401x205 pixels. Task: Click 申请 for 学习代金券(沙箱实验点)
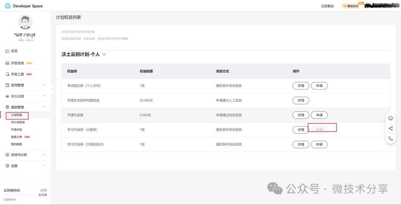pyautogui.click(x=319, y=145)
